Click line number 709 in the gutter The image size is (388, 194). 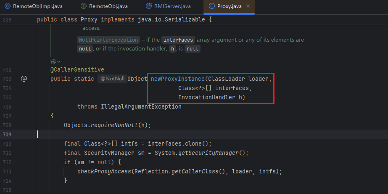click(6, 134)
